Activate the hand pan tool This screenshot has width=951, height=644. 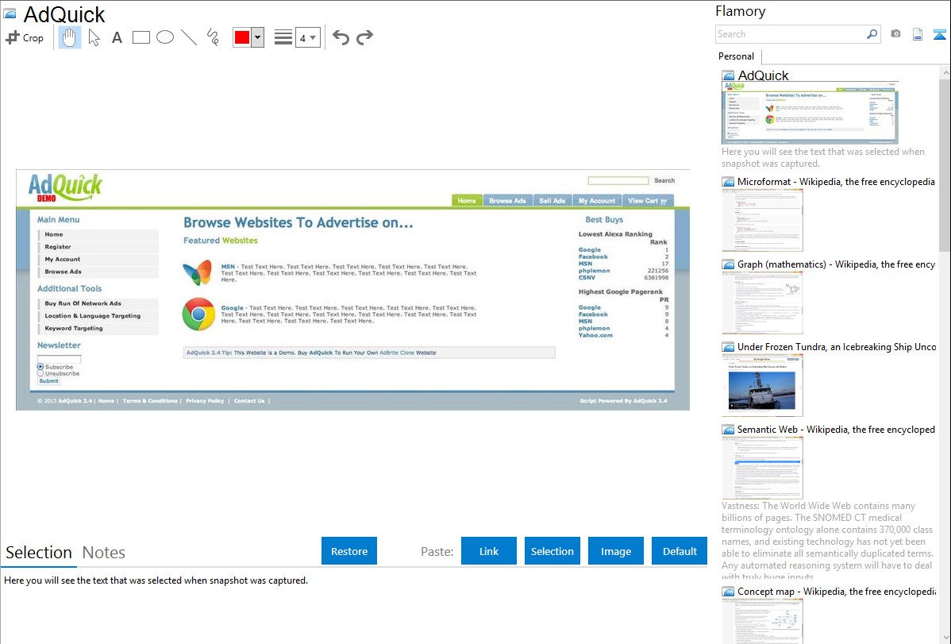coord(69,37)
